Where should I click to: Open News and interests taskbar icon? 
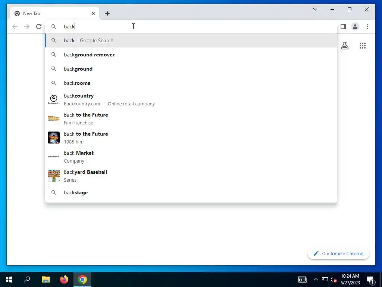click(x=302, y=280)
